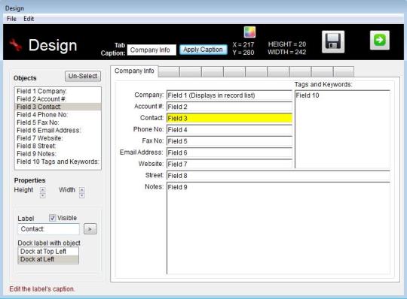
Task: Click the Field 8 Street text box
Action: [x=278, y=176]
